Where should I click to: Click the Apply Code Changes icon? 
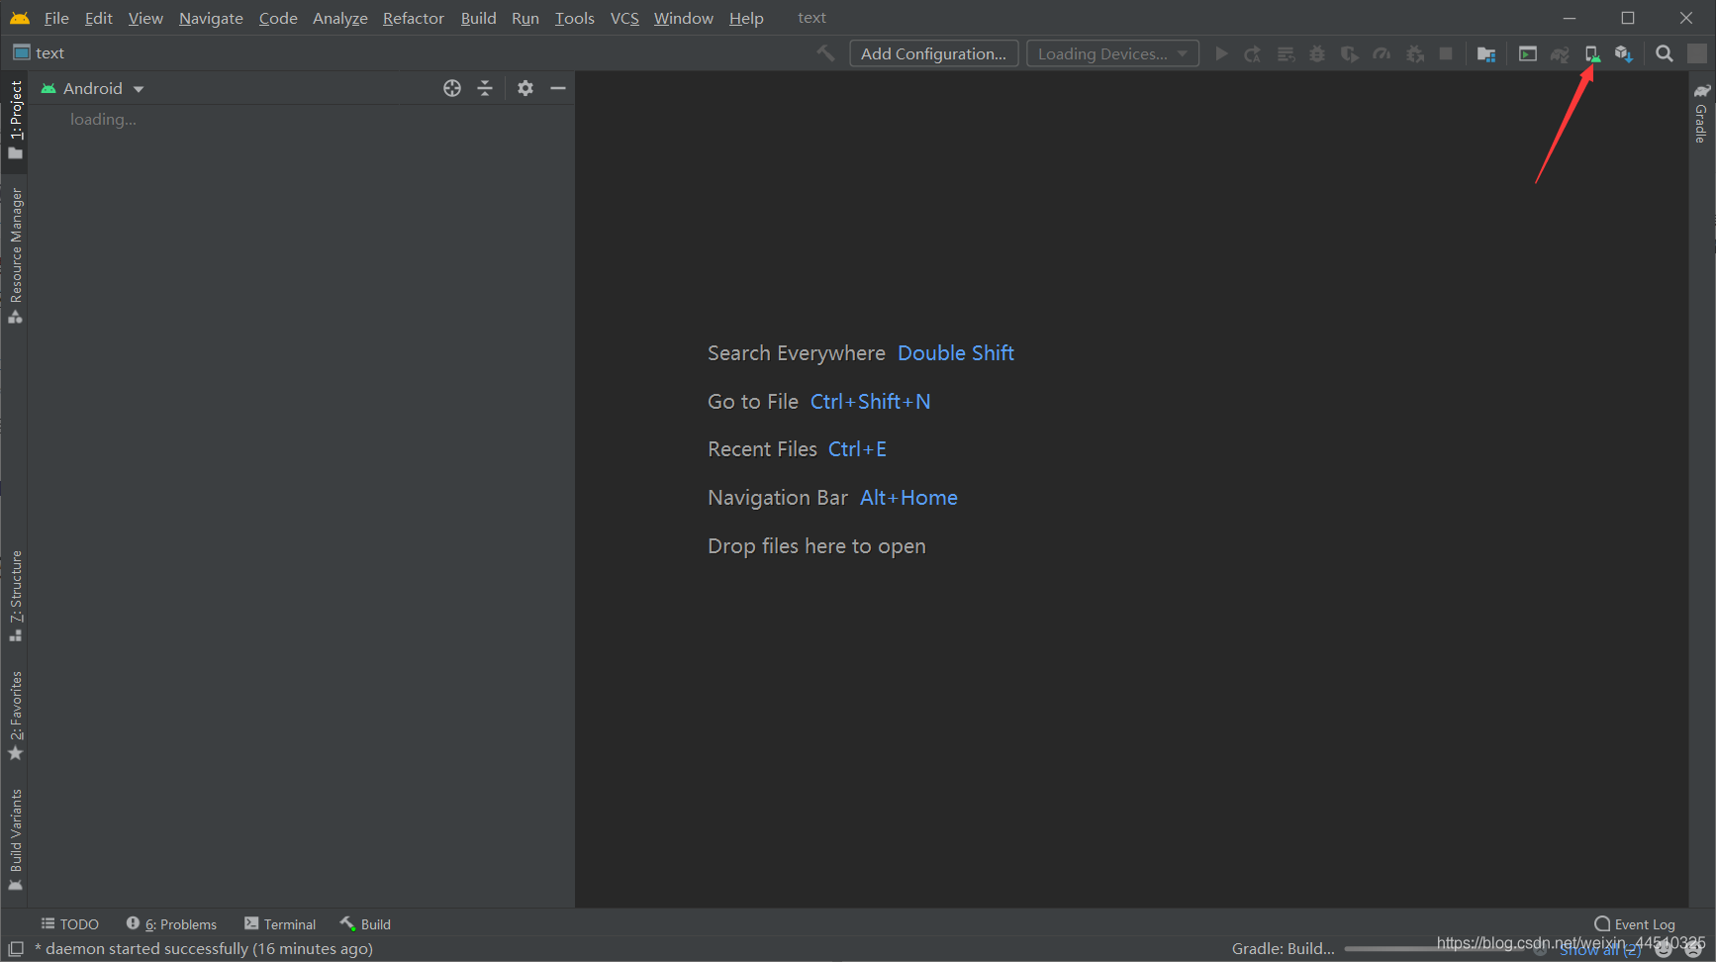pyautogui.click(x=1286, y=53)
